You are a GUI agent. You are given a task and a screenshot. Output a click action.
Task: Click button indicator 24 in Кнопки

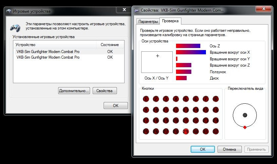216,121
